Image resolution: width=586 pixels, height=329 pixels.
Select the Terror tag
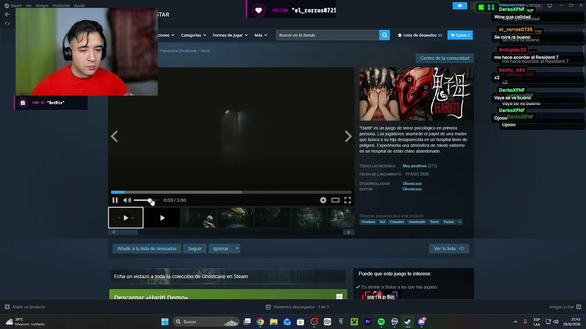click(434, 222)
